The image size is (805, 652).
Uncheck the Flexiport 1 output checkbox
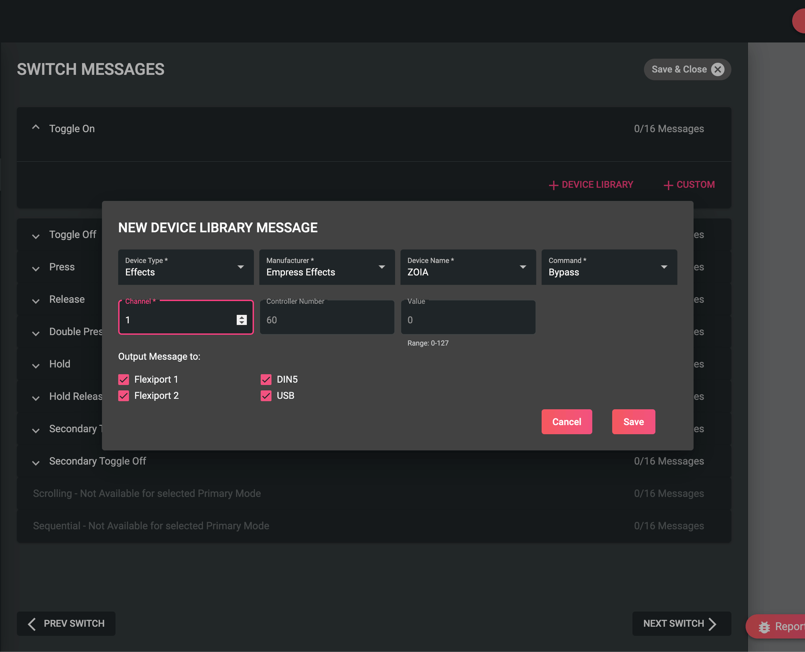(124, 379)
